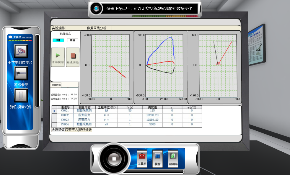The height and width of the screenshot is (175, 290).
Task: Open the 应变应力 bottom tab
Action: click(71, 130)
